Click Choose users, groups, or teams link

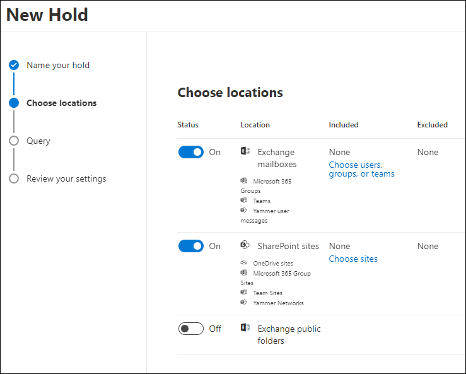point(361,169)
